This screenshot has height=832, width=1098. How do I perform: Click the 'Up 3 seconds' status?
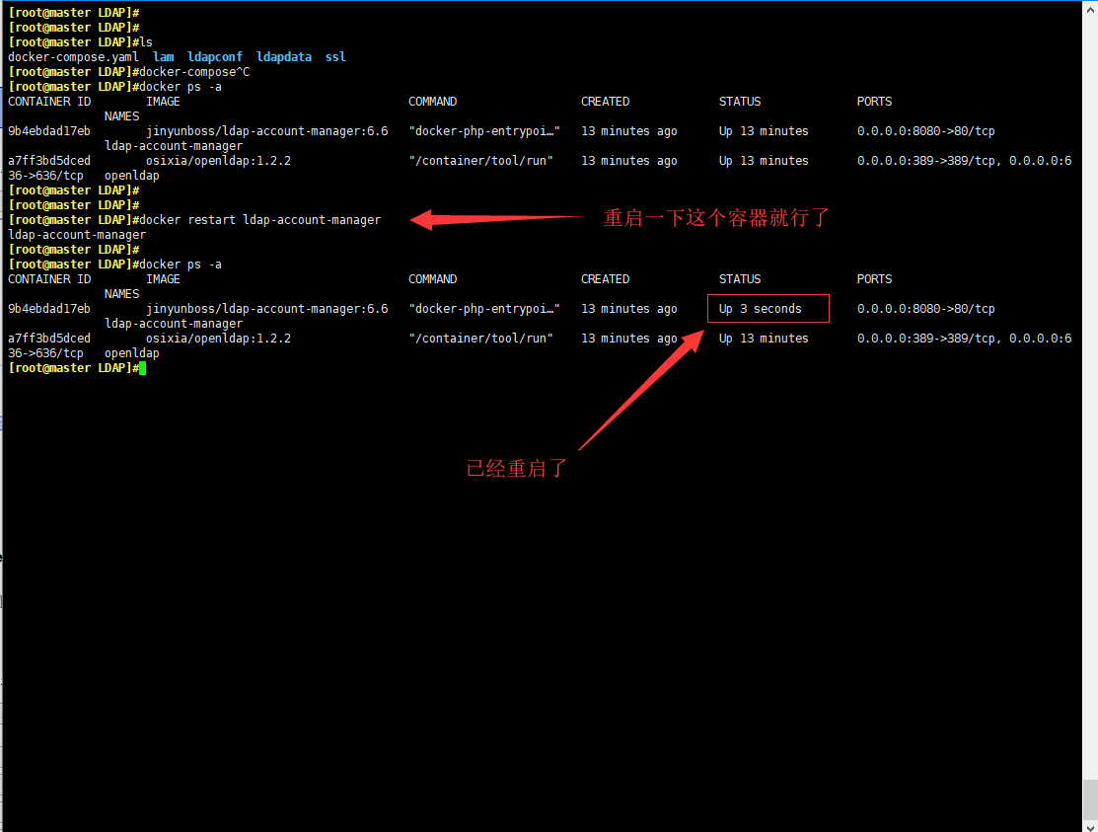tap(761, 309)
